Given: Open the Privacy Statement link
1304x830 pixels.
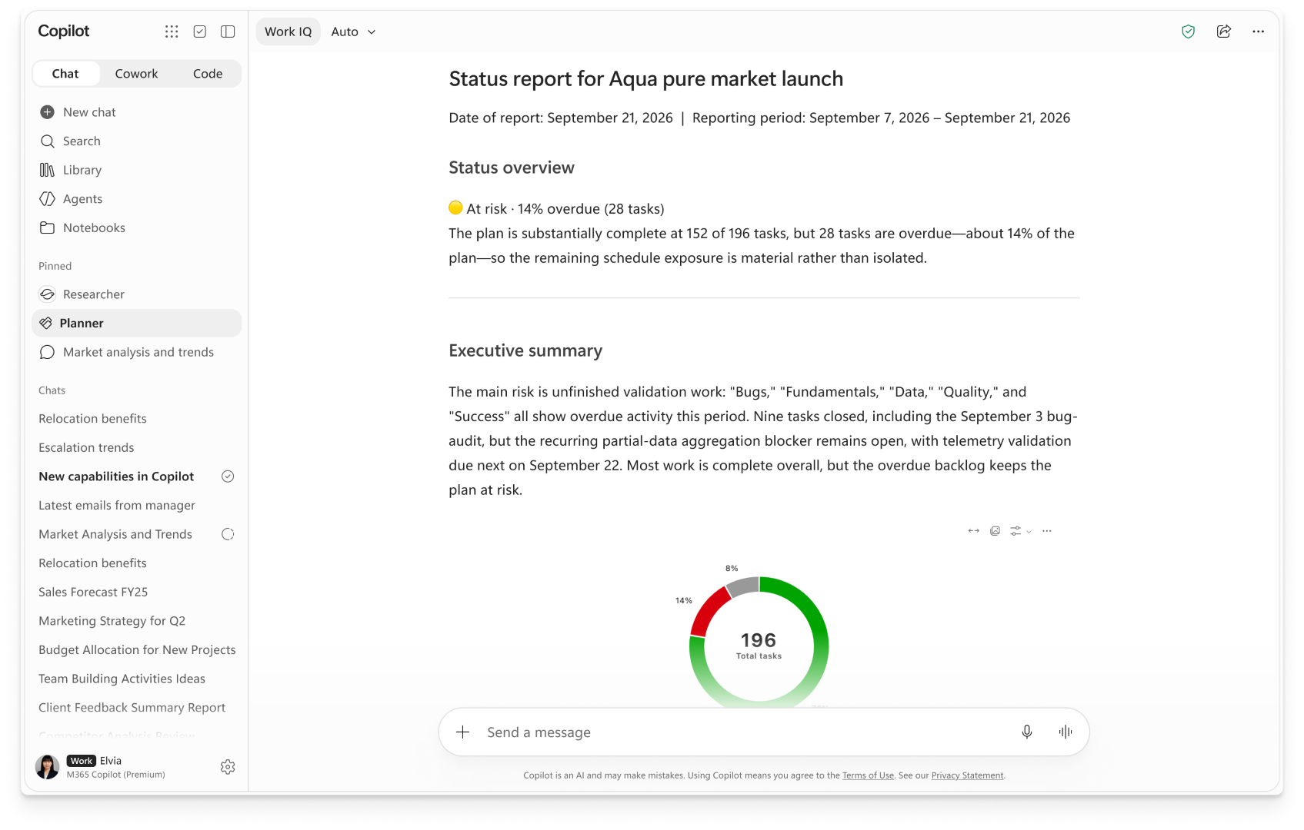Looking at the screenshot, I should tap(967, 775).
